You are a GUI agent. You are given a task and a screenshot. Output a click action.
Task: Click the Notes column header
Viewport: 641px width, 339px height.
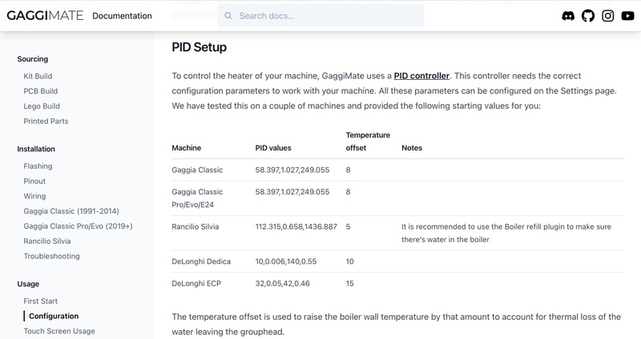pos(412,148)
